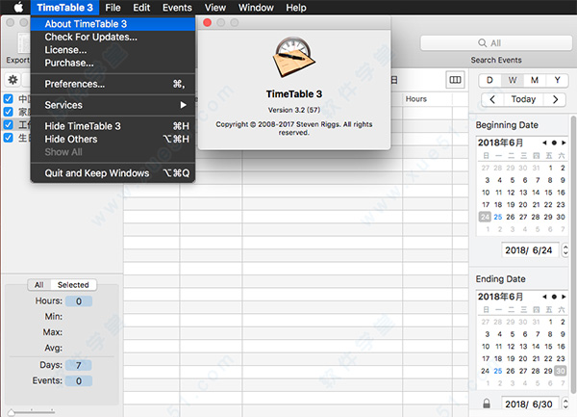
Task: Select the M month view segment
Action: [x=535, y=80]
